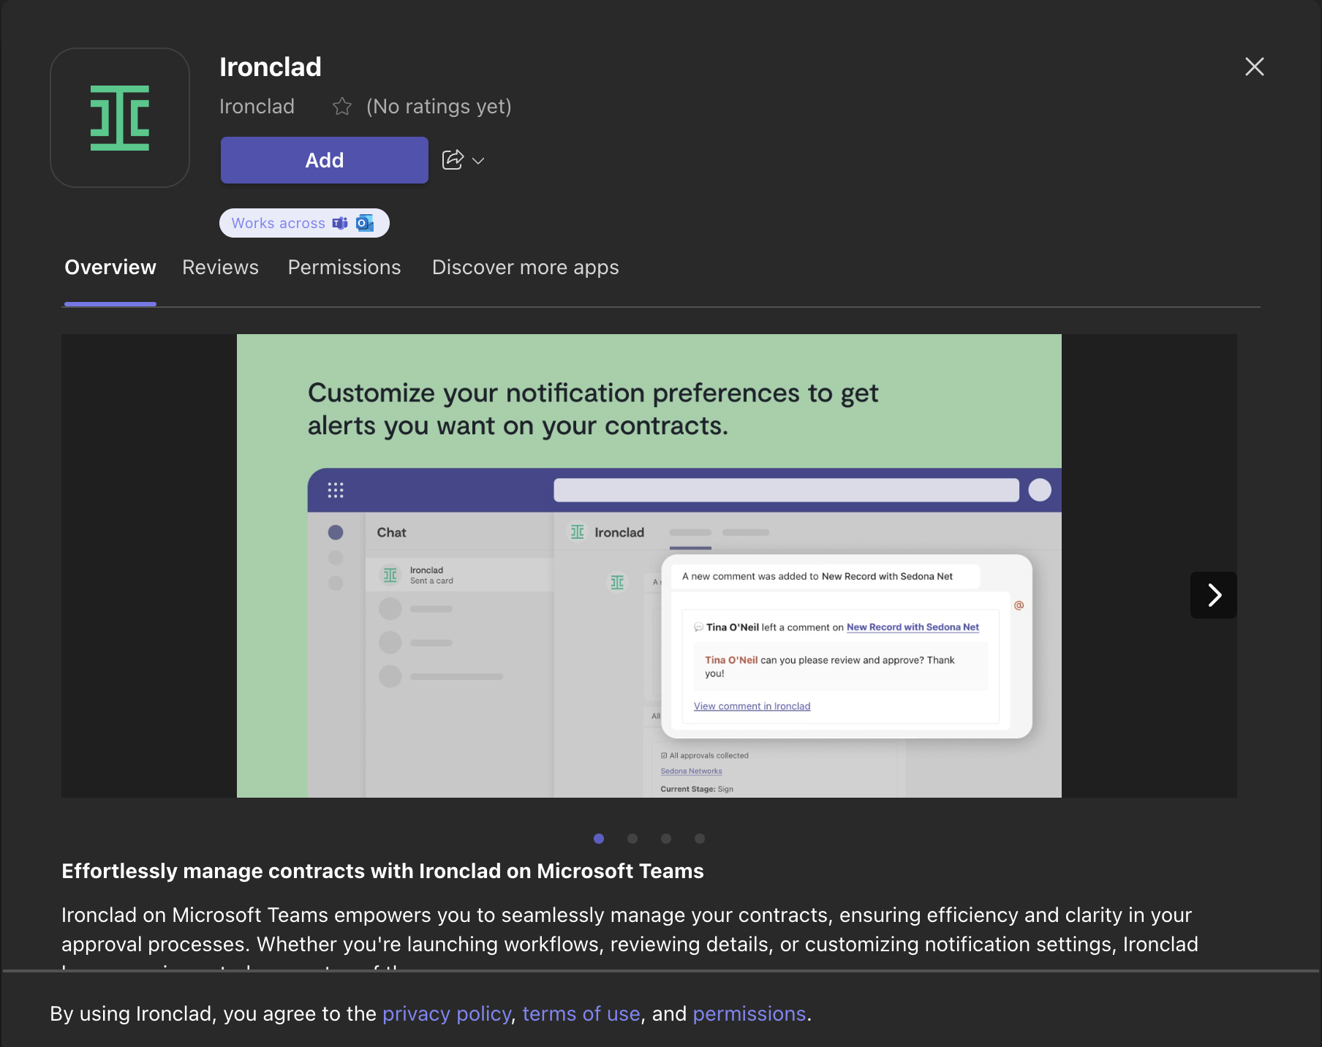Advance the screenshot carousel with the right arrow

click(x=1214, y=595)
